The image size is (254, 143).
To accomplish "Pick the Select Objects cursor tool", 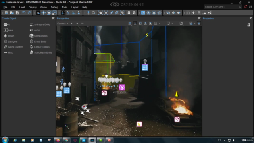I will (38, 13).
